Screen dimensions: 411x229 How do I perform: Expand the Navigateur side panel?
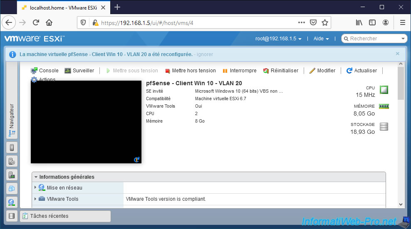(x=12, y=120)
